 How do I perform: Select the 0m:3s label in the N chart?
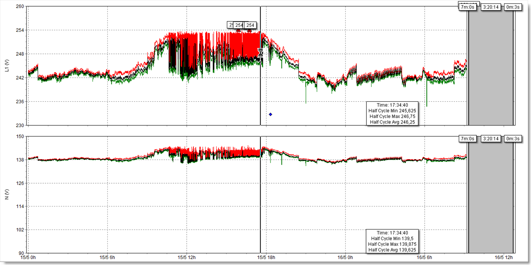pos(513,139)
